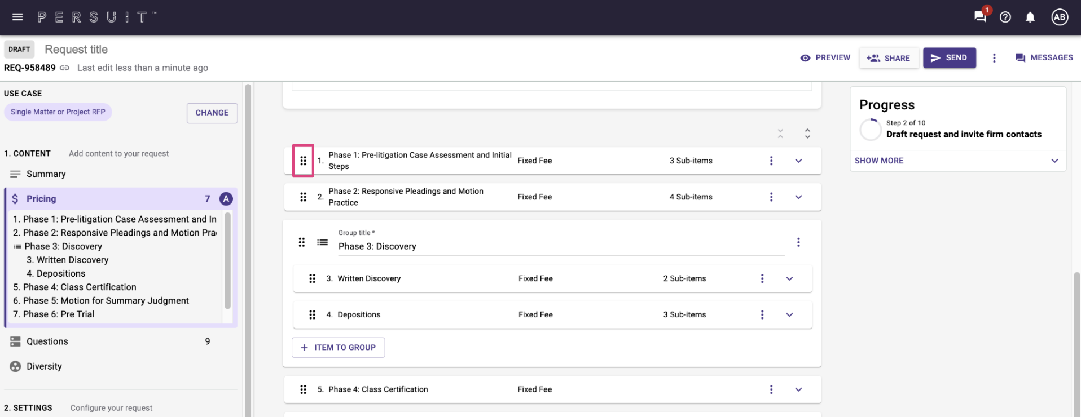Viewport: 1081px width, 417px height.
Task: Grab drag handle for Phase 3 group
Action: tap(302, 242)
